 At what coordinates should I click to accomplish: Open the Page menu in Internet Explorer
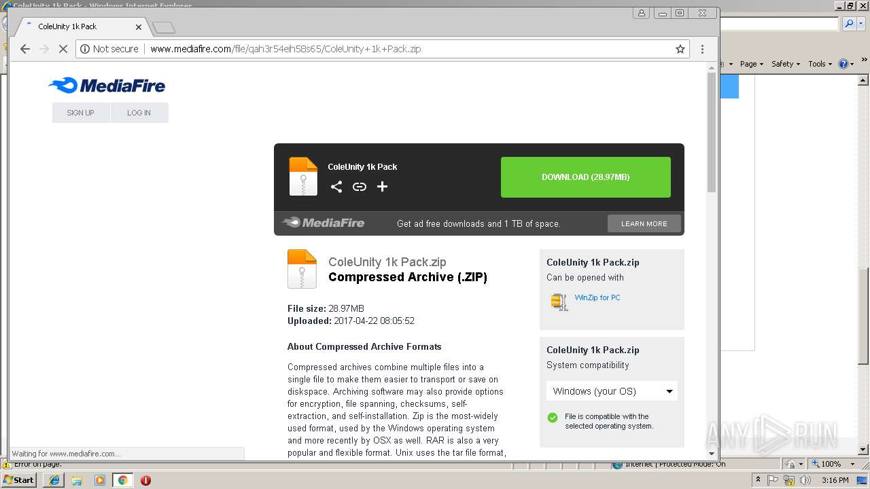click(x=751, y=64)
